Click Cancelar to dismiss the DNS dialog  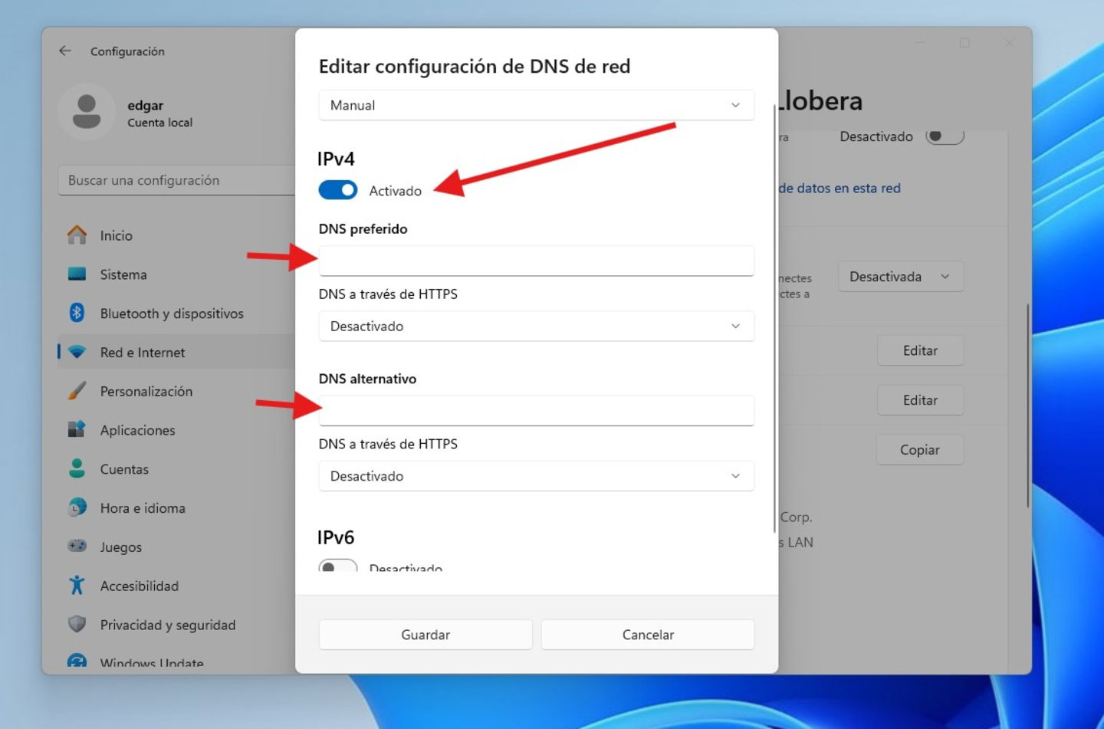(648, 635)
